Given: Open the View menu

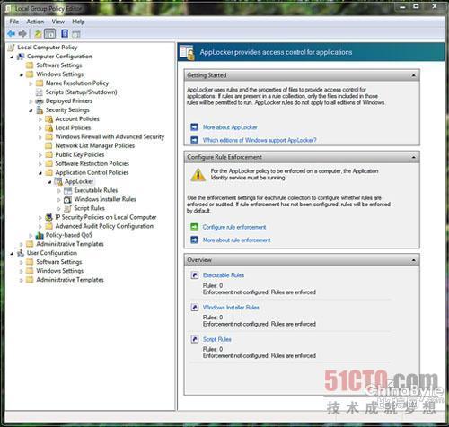Looking at the screenshot, I should click(x=58, y=22).
